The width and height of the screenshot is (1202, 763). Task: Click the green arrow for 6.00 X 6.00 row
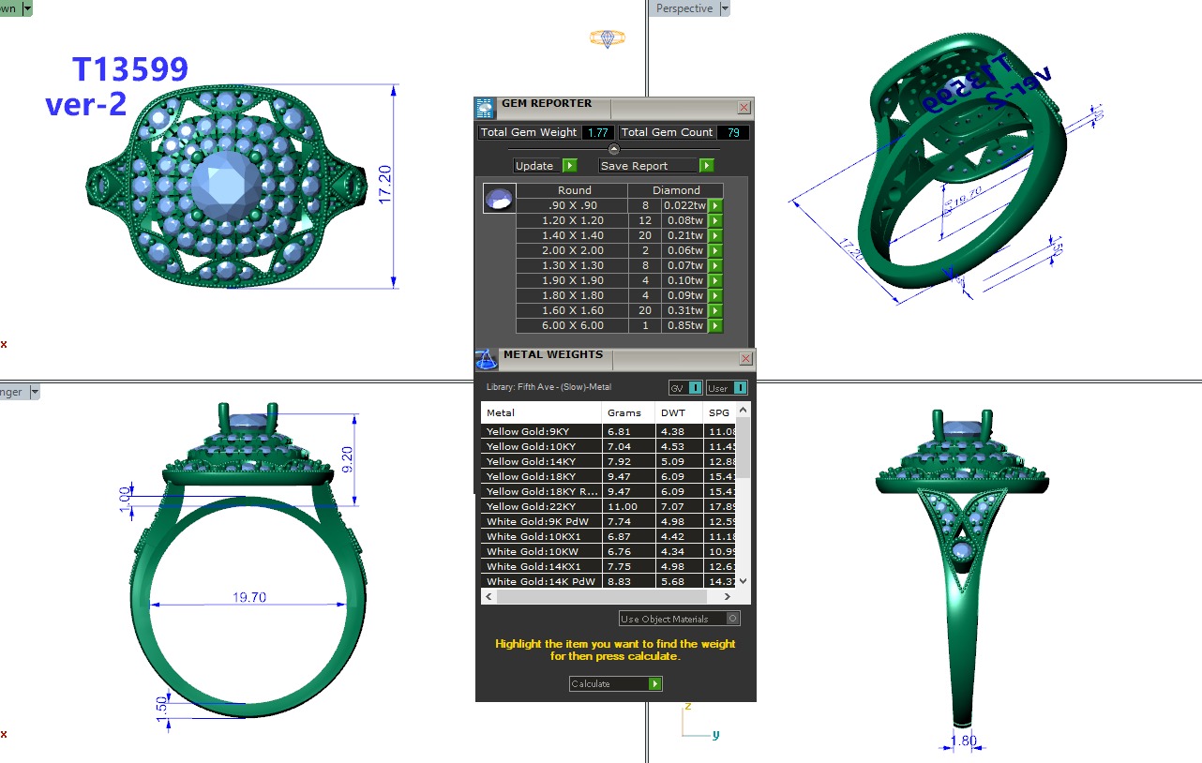click(x=715, y=326)
